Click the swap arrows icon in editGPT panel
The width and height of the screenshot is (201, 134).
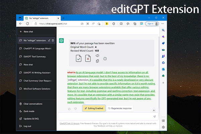97,56
